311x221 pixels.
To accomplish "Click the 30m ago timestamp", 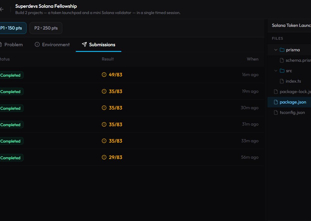I will click(x=250, y=108).
